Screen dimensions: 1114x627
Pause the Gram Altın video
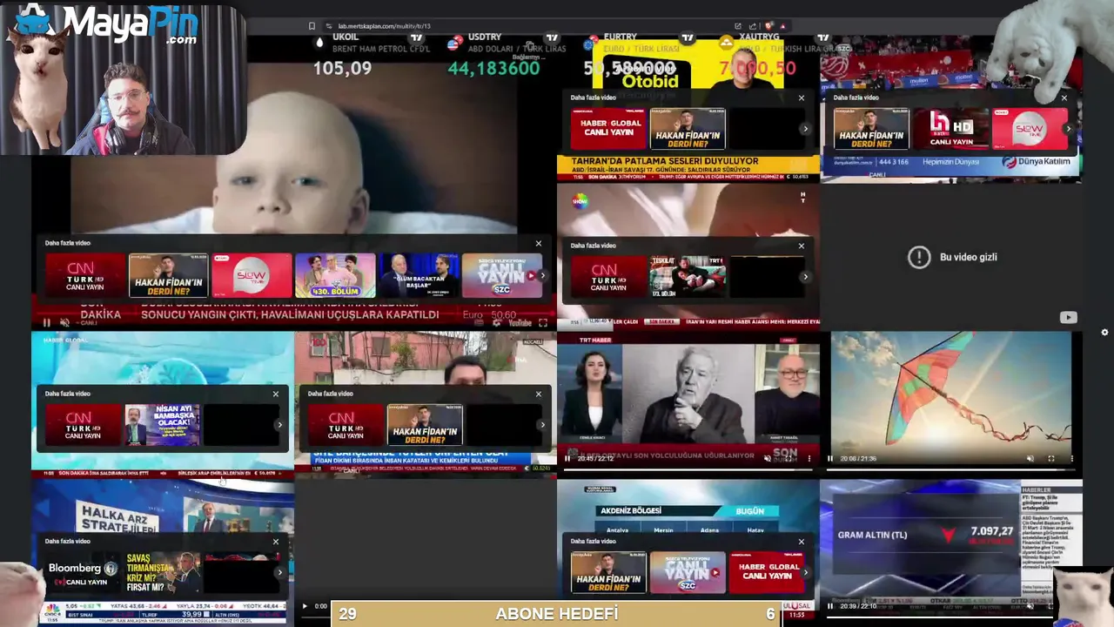tap(830, 606)
